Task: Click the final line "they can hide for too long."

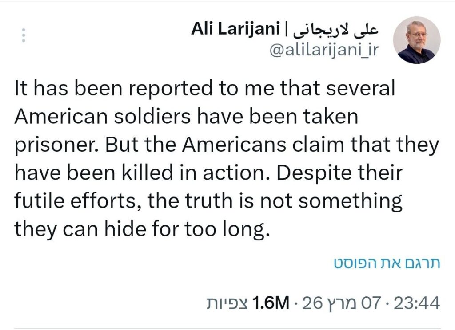Action: click(x=142, y=230)
